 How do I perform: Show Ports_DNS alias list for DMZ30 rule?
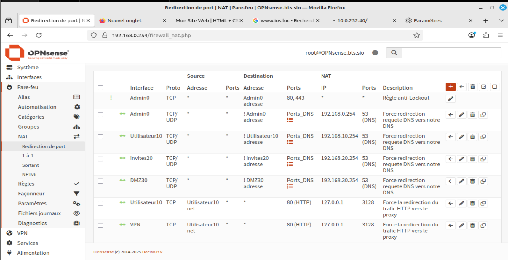click(x=290, y=186)
